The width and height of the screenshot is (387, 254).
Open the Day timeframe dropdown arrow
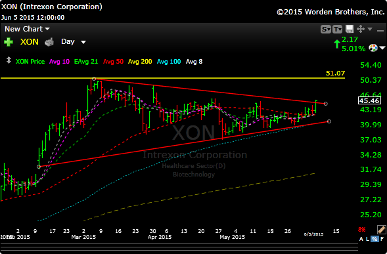pos(83,42)
